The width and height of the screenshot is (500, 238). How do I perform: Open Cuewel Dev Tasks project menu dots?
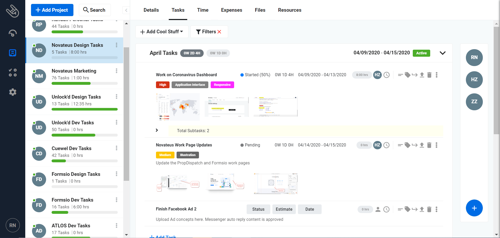[116, 148]
